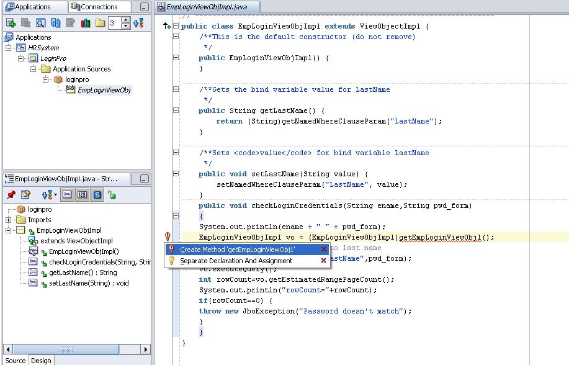Click the refresh icon in Applications toolbar
The height and width of the screenshot is (365, 569).
pos(55,23)
